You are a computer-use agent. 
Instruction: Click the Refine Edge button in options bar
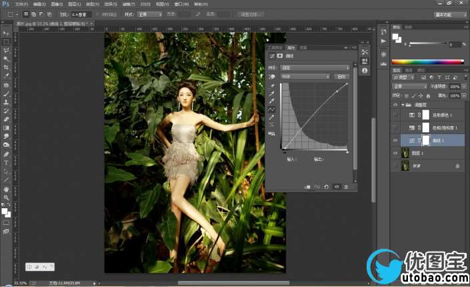251,14
